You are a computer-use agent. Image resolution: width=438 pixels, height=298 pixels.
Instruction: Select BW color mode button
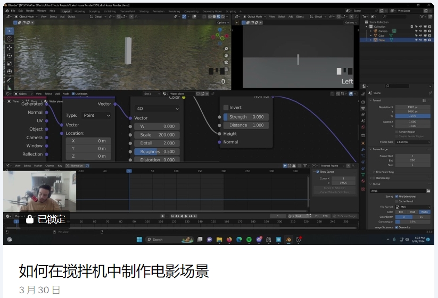401,212
